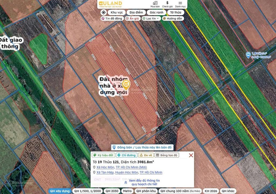
Task: Expand the Lọc tin filter dropdown
Action: 151,19
